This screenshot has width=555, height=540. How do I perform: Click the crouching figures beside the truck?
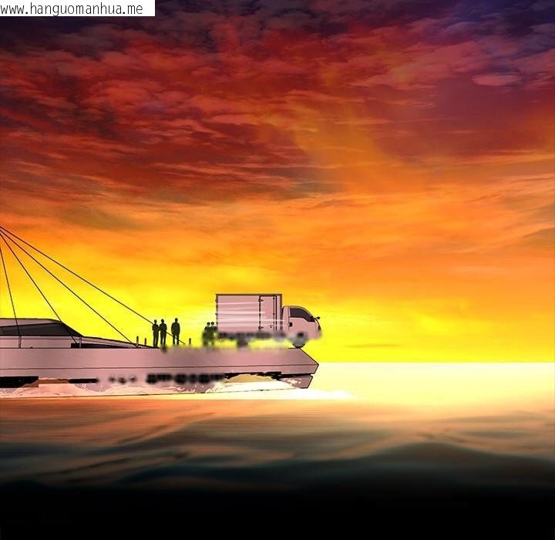coord(209,334)
